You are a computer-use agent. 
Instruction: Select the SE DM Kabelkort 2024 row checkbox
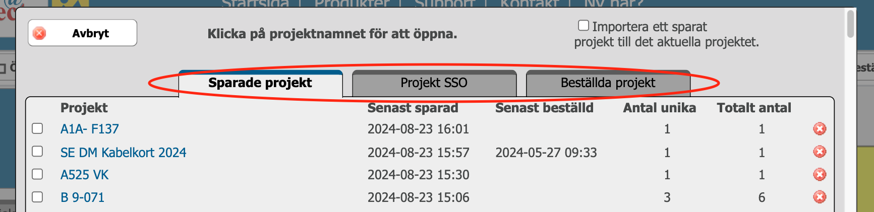click(37, 151)
